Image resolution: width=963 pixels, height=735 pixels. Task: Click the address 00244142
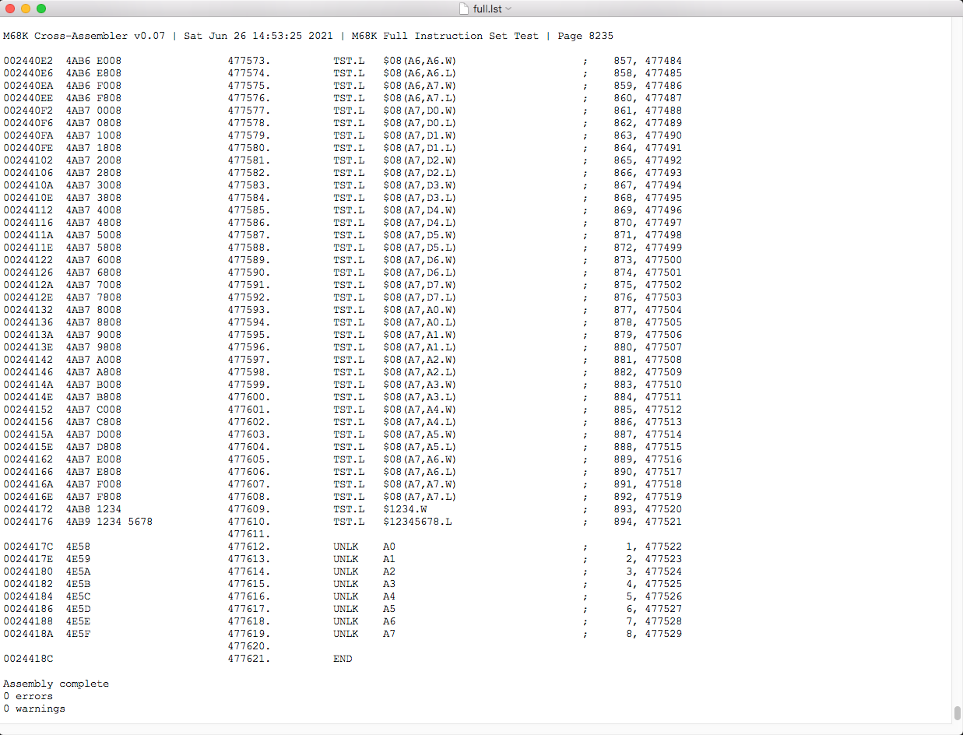click(x=28, y=360)
